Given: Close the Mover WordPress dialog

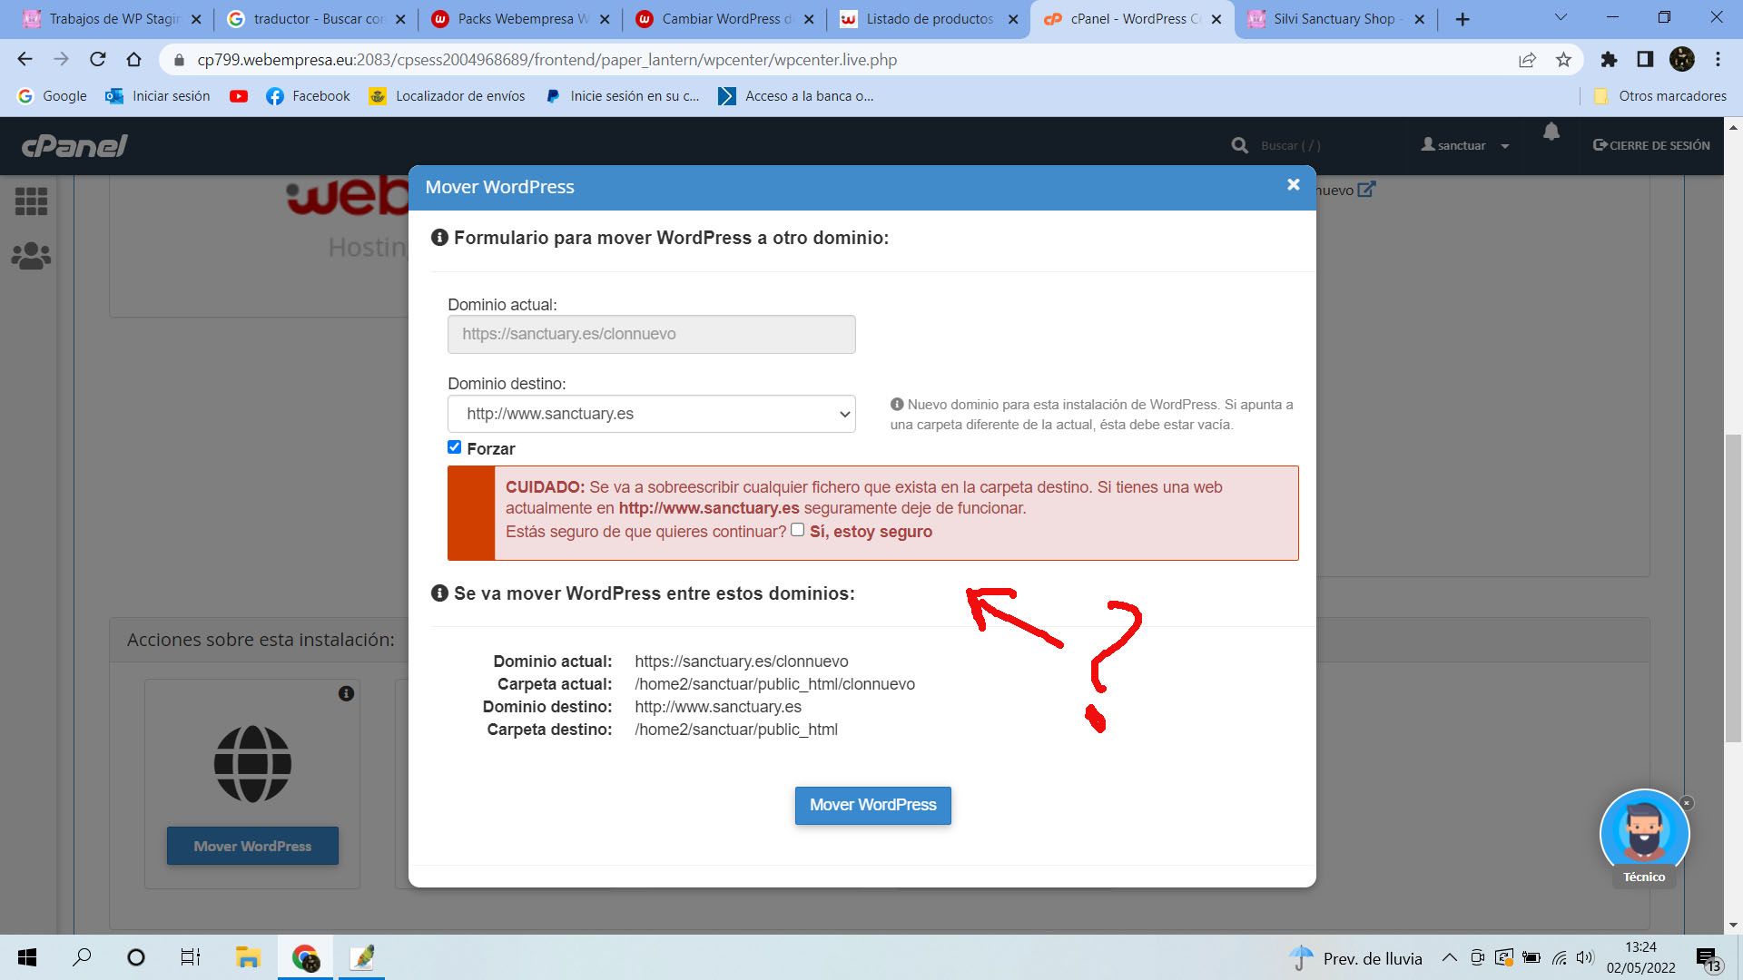Looking at the screenshot, I should 1293,185.
